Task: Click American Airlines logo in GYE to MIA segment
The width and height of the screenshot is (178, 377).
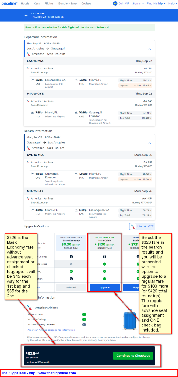Action: point(28,162)
